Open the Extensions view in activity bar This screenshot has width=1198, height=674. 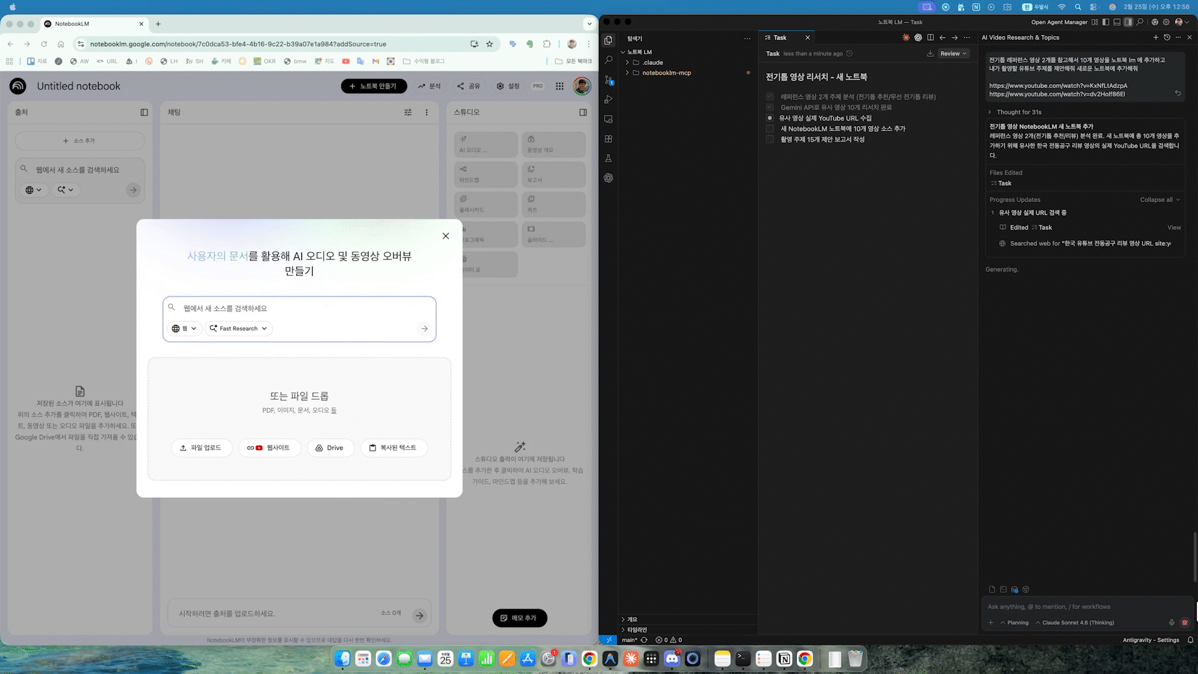[608, 139]
